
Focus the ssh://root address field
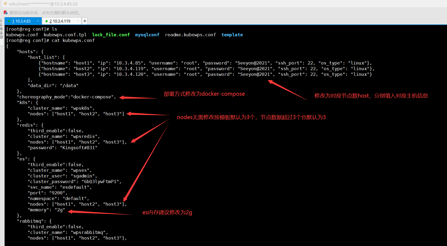[x=43, y=4]
